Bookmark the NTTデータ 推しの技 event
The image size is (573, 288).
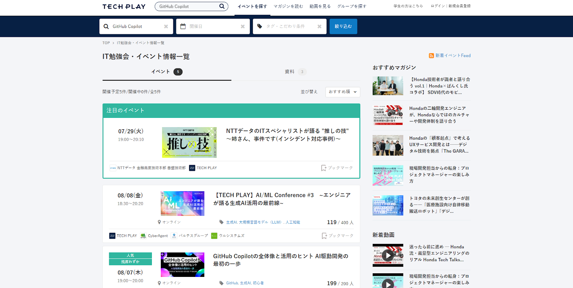pyautogui.click(x=337, y=168)
